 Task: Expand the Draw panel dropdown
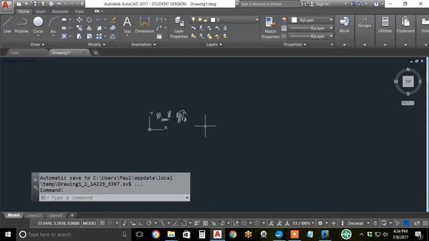click(38, 44)
